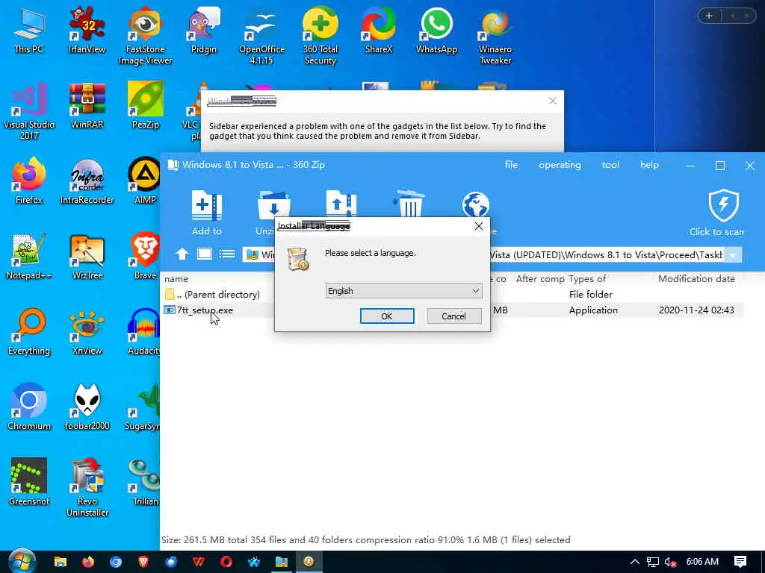Screen dimensions: 765x573
Task: Switch to list view in 360 Zip
Action: coord(227,254)
